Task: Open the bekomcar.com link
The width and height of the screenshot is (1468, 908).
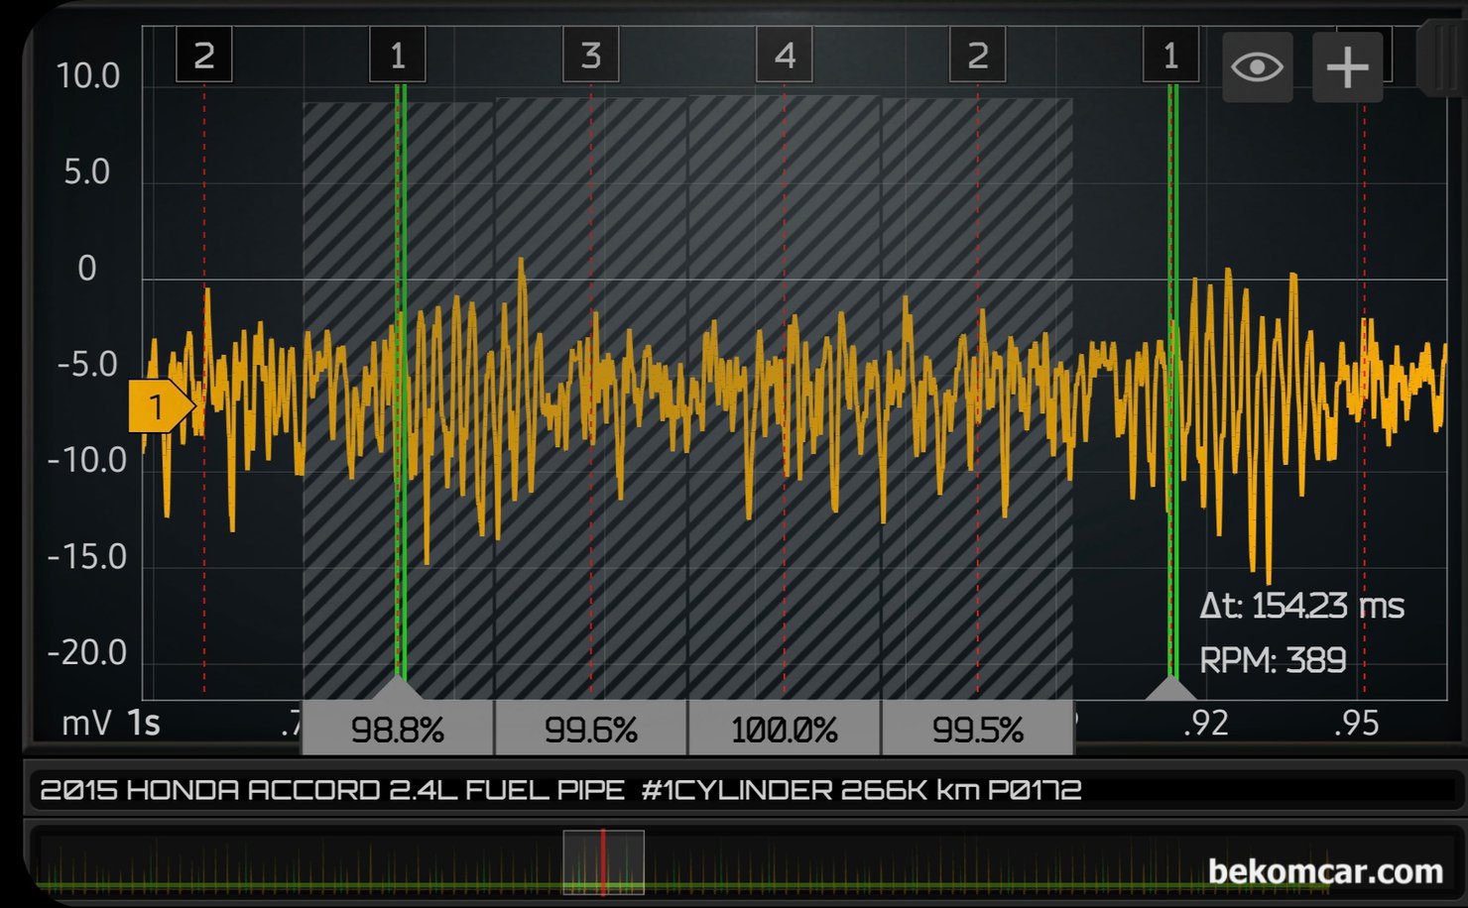Action: coord(1325,871)
